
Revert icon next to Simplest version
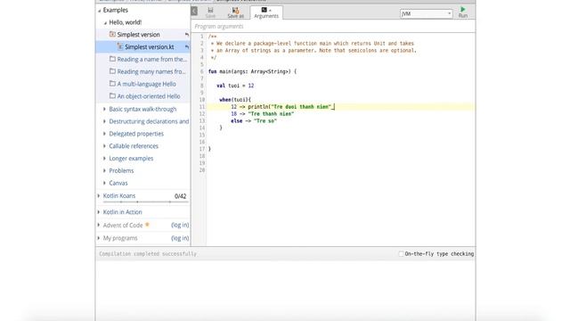coord(186,35)
